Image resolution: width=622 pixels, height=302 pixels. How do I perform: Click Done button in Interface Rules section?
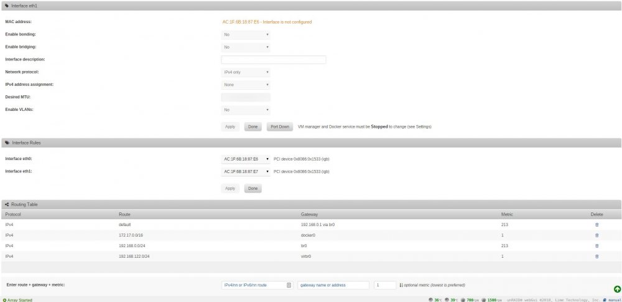click(x=253, y=188)
